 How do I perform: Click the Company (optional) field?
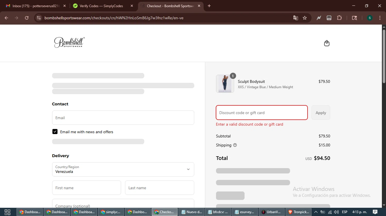[123, 204]
